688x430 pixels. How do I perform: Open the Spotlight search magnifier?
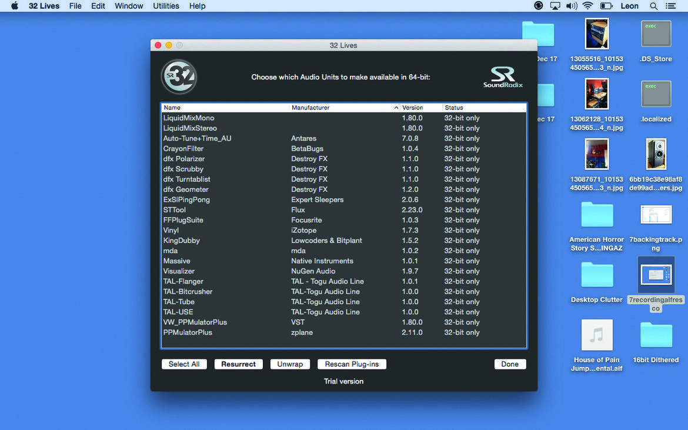[x=654, y=6]
